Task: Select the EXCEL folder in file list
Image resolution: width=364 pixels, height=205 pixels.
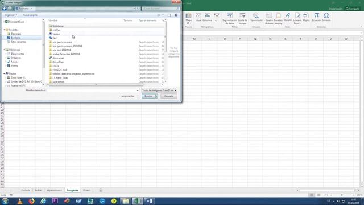Action: click(x=56, y=66)
